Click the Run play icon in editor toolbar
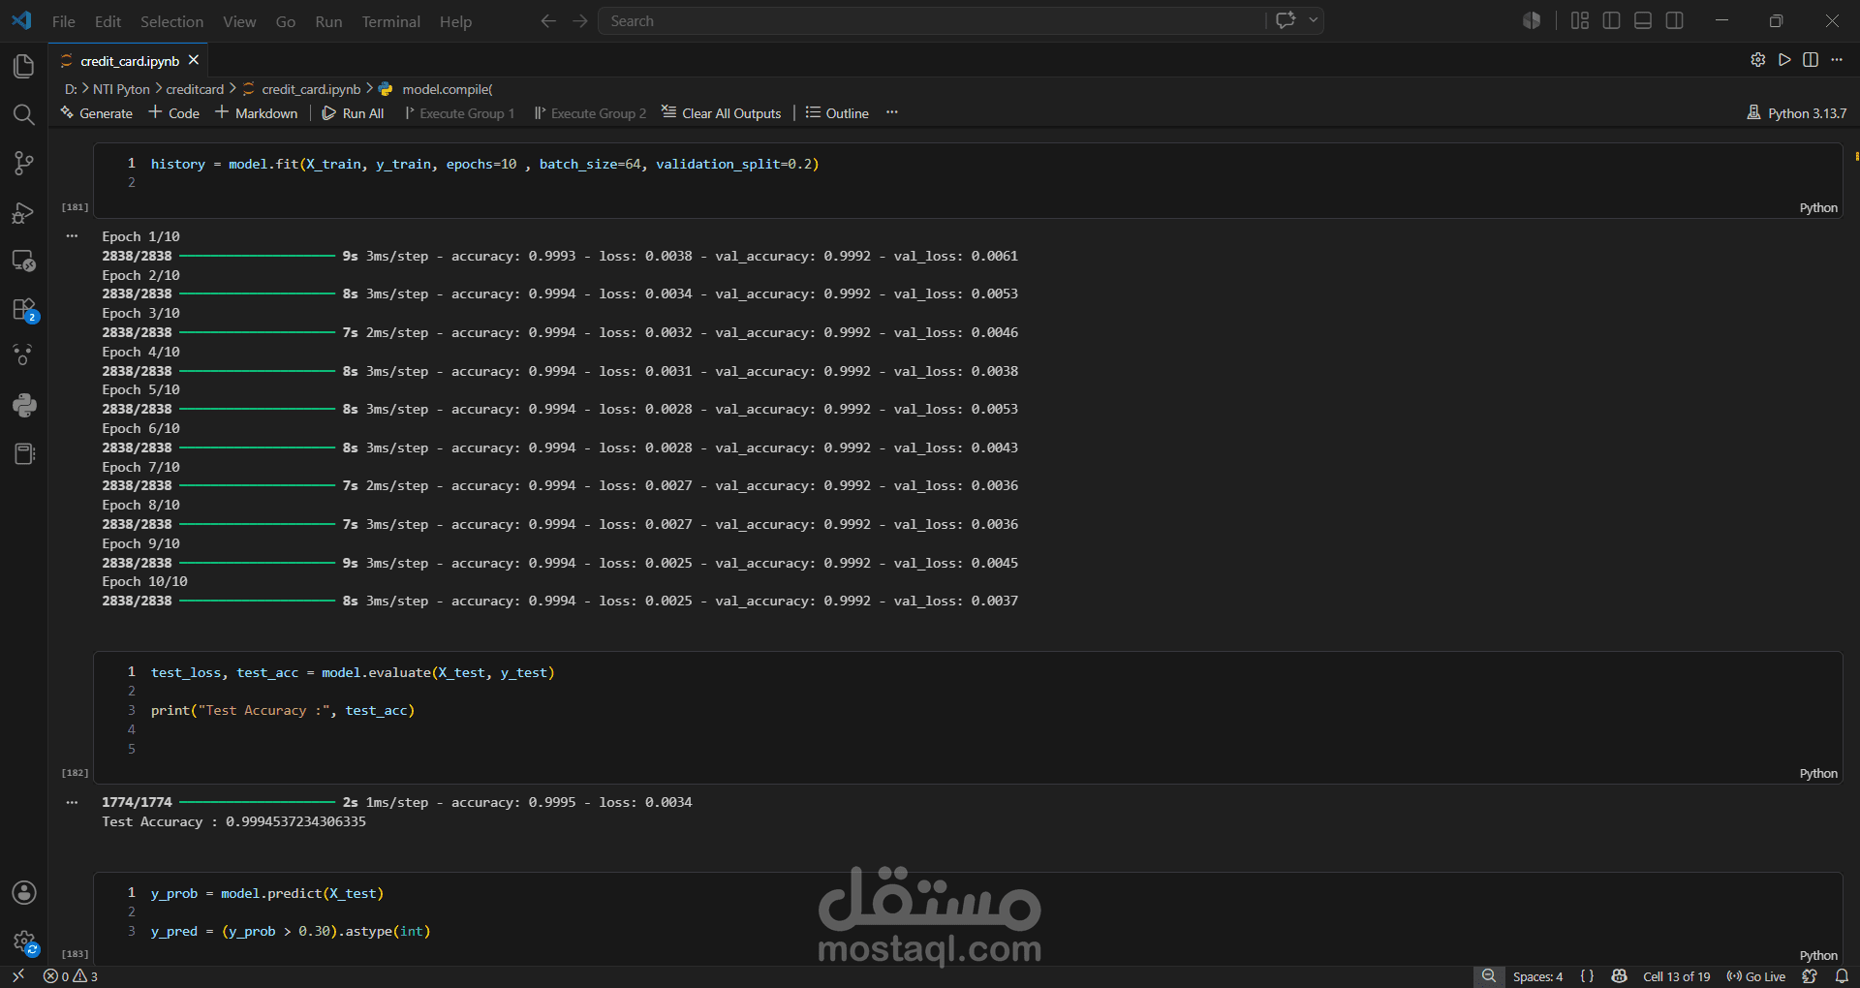Image resolution: width=1860 pixels, height=988 pixels. tap(1784, 60)
